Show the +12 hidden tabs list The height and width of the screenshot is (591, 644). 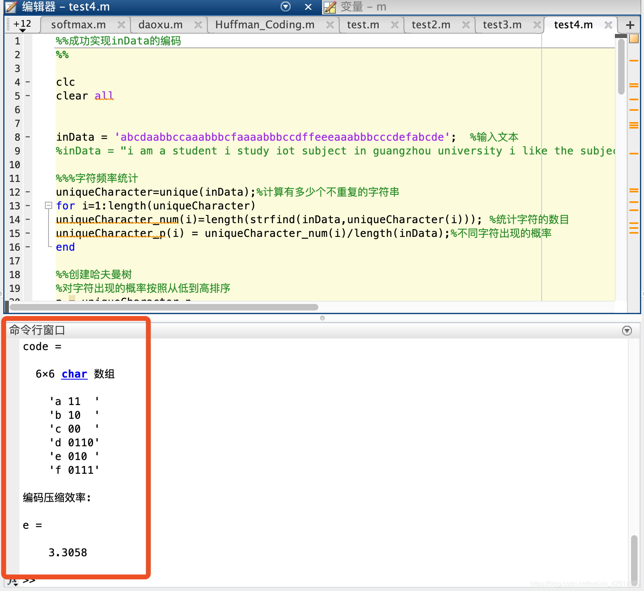click(x=22, y=25)
